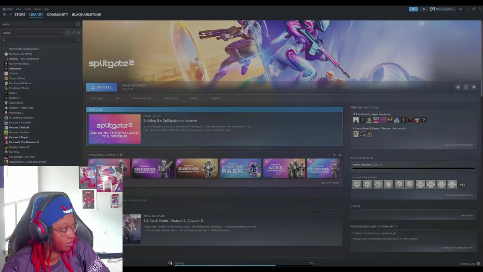The image size is (483, 272).
Task: Click the achievements progress bar
Action: pos(413,168)
